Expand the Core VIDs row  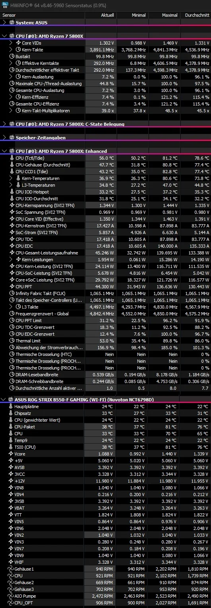pyautogui.click(x=11, y=43)
